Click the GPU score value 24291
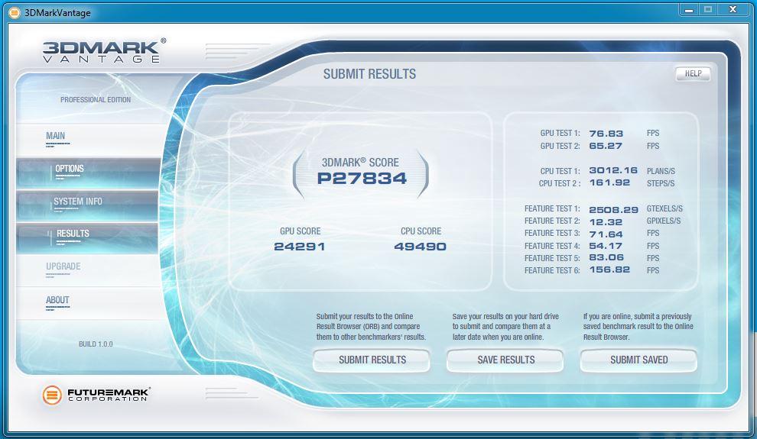 click(x=299, y=247)
